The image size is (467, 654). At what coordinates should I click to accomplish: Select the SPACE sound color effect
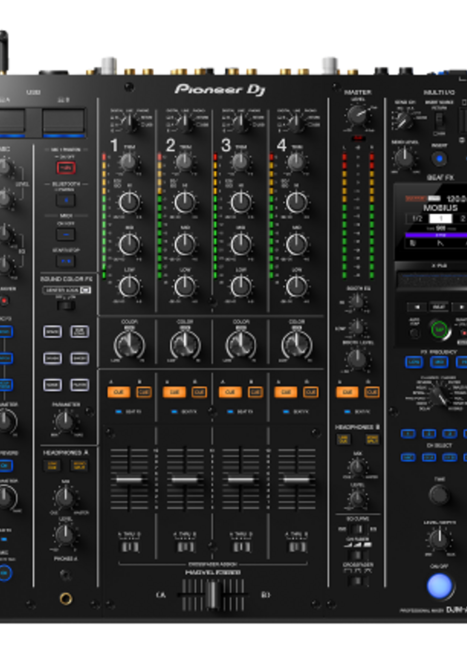click(x=52, y=332)
